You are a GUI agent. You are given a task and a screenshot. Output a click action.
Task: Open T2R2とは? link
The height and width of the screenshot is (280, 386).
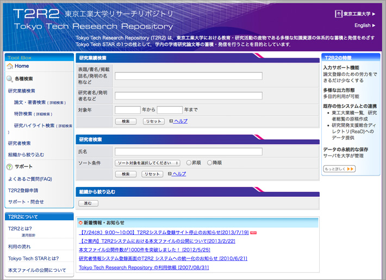tap(20, 229)
